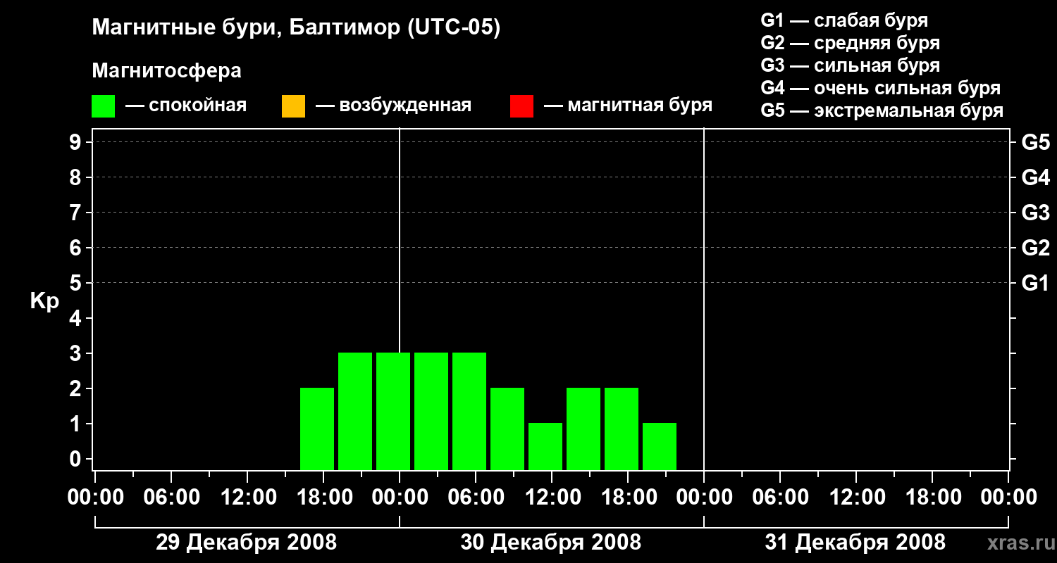Image resolution: width=1057 pixels, height=563 pixels.
Task: Click the '18:00' tick label above 29 Декабря
Action: coord(324,498)
